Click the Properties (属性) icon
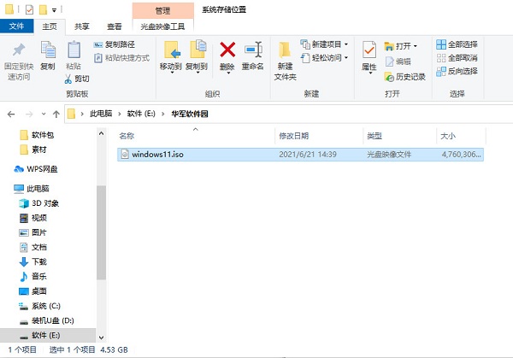 369,50
